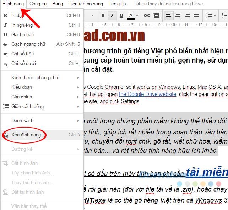Right align the text
The width and height of the screenshot is (228, 210).
click(187, 16)
